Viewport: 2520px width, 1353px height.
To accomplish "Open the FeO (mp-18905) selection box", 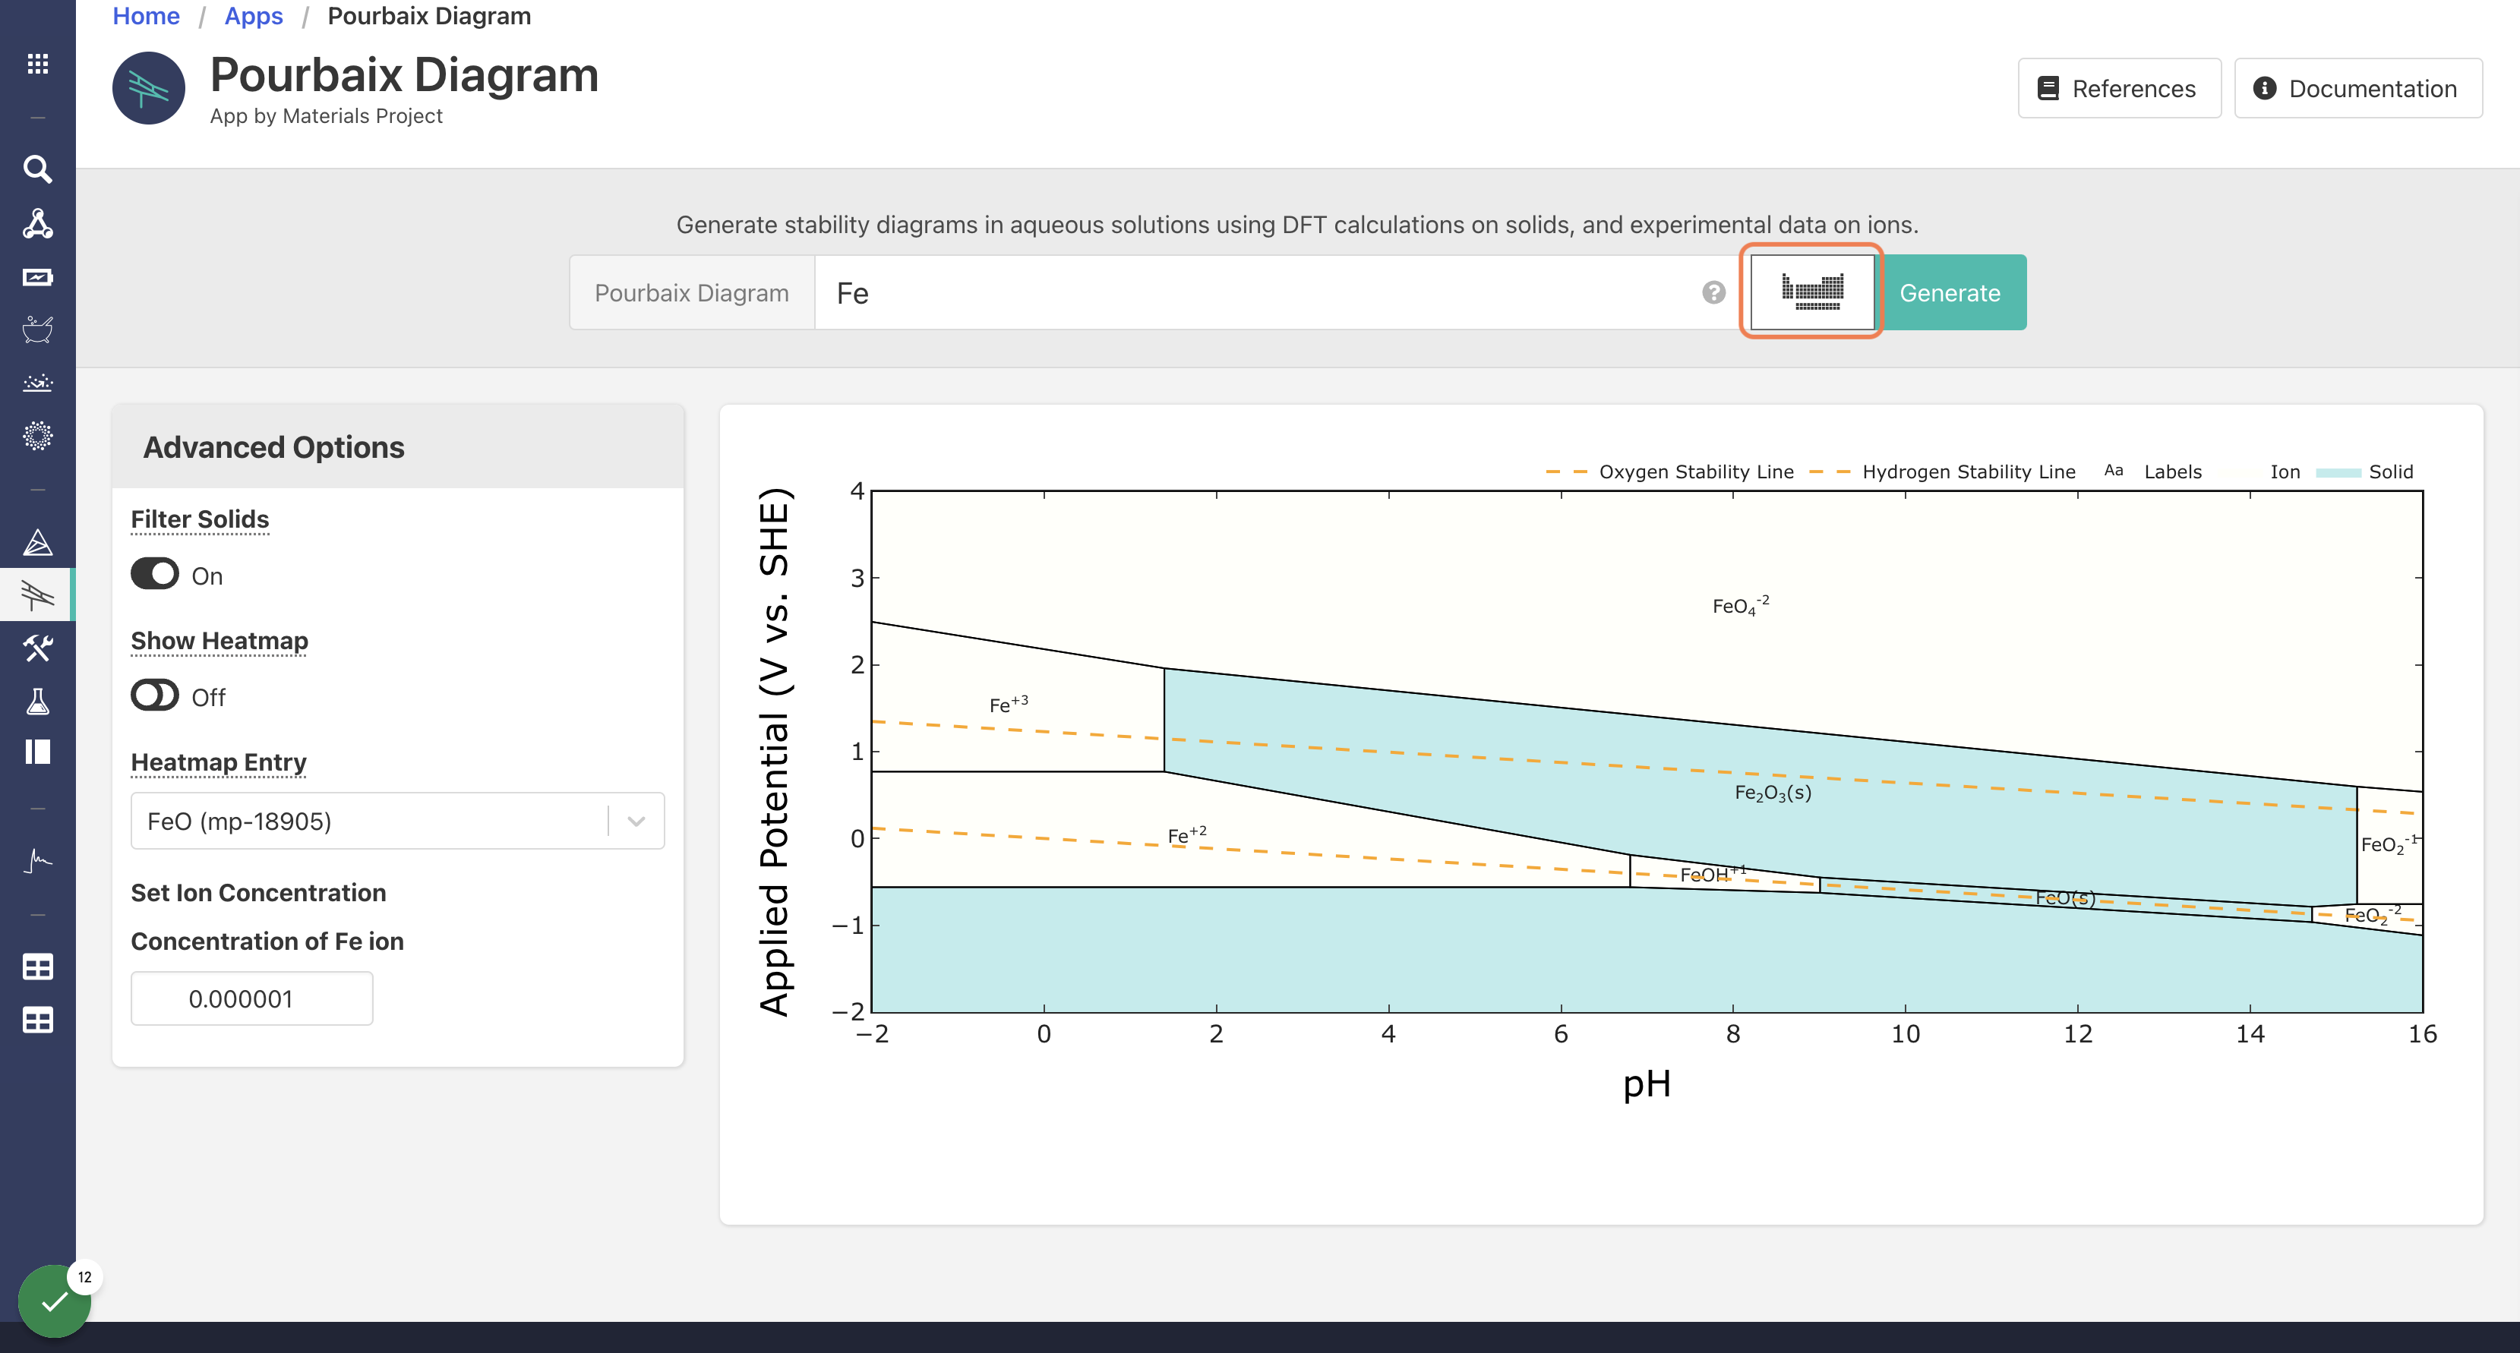I will click(x=397, y=821).
